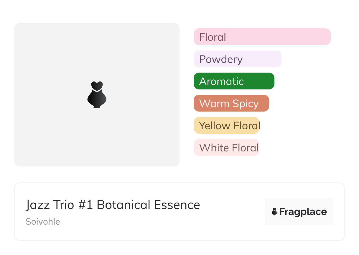This screenshot has width=359, height=255.
Task: Click the small bottle icon in Fragplace logo
Action: 274,212
